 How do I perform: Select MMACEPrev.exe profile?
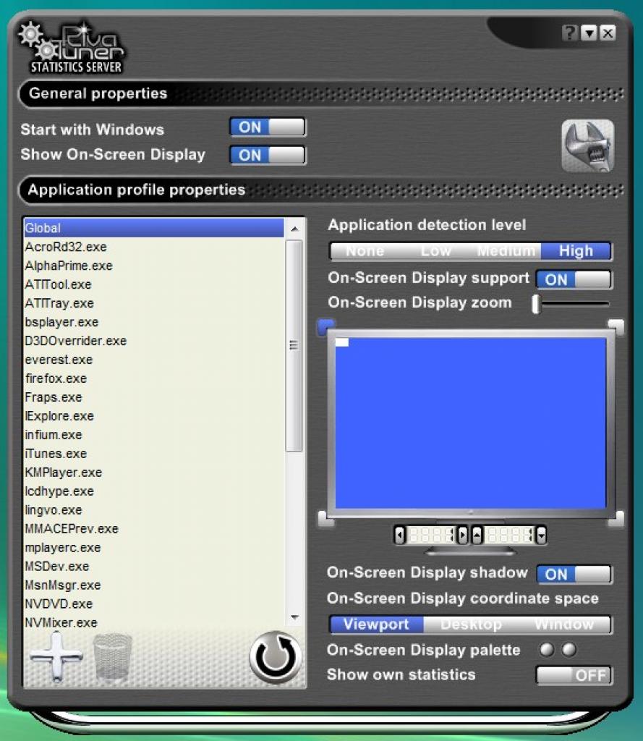(x=154, y=528)
